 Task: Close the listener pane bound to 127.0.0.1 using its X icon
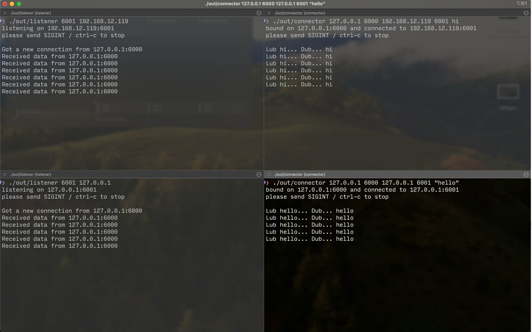[5, 174]
